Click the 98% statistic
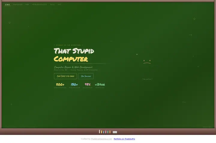Viewport: 216px width, 143px height. [88, 84]
